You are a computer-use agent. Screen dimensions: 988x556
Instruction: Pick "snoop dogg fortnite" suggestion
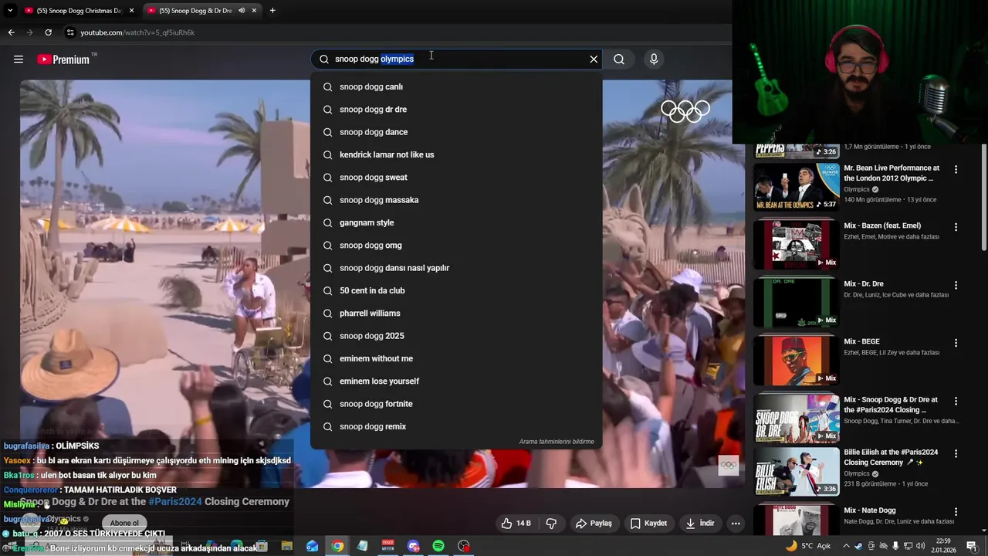pyautogui.click(x=456, y=404)
